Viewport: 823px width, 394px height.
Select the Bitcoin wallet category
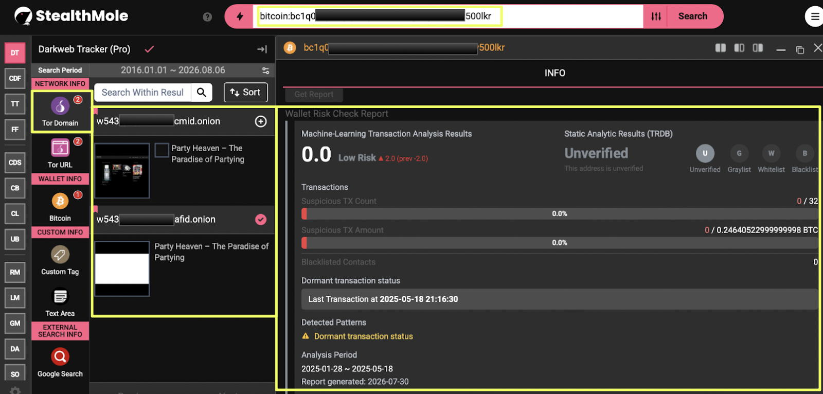pyautogui.click(x=60, y=206)
